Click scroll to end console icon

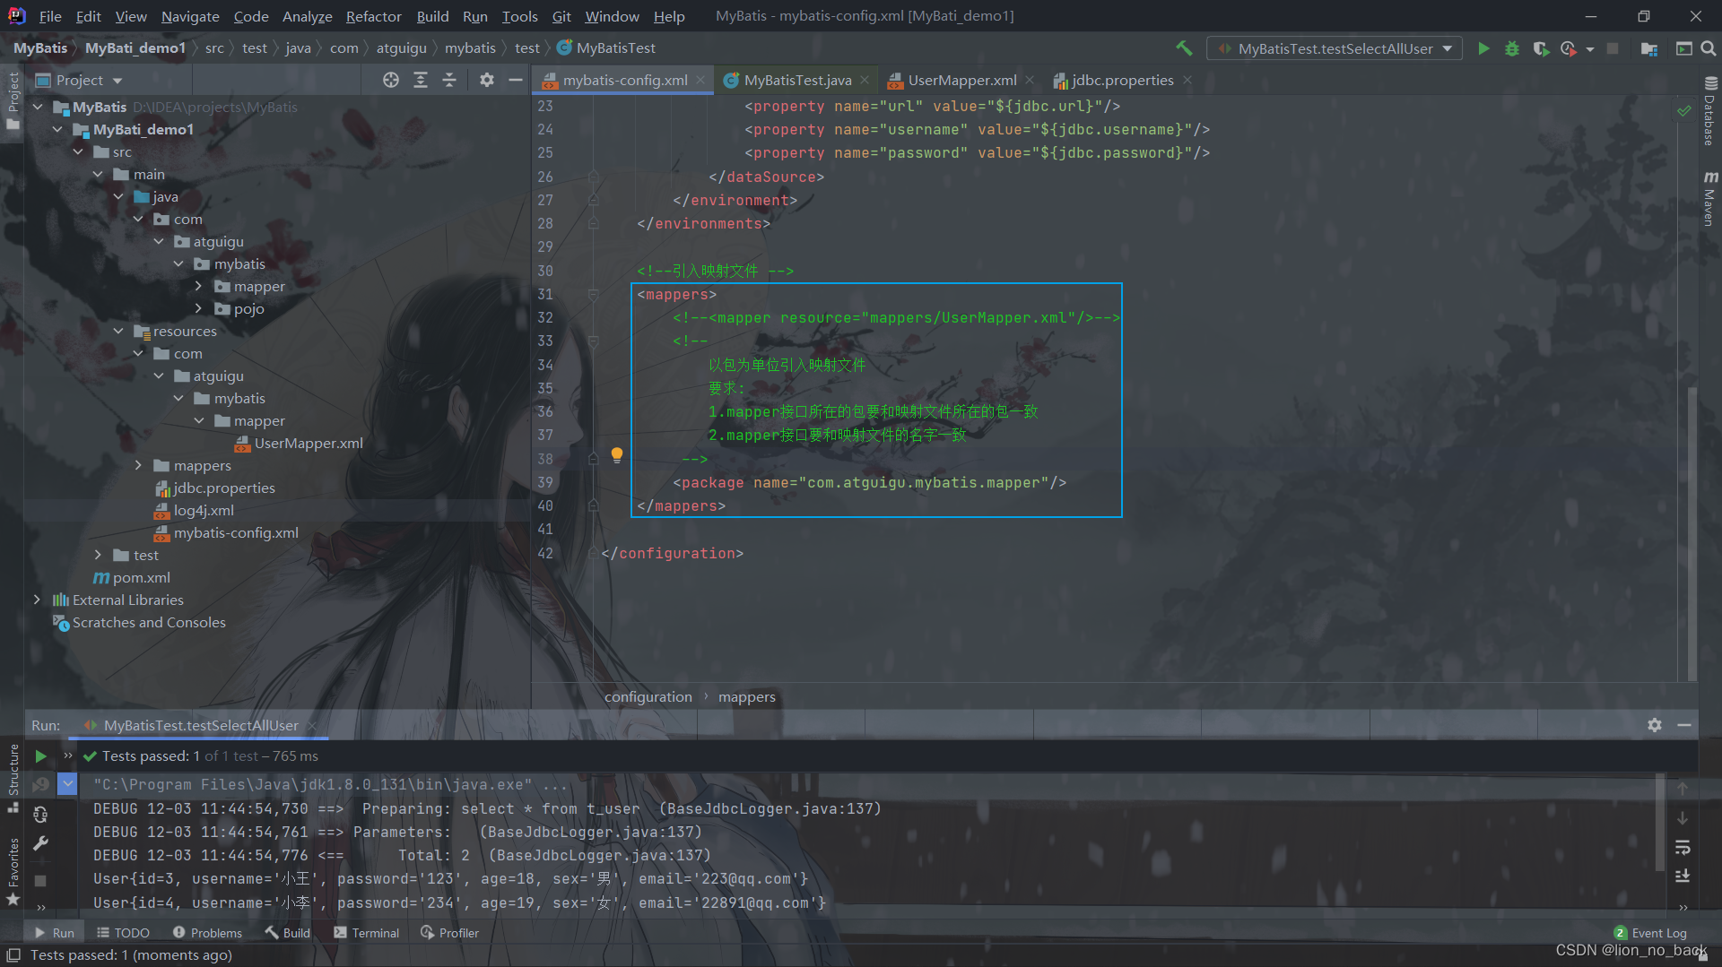click(1683, 876)
